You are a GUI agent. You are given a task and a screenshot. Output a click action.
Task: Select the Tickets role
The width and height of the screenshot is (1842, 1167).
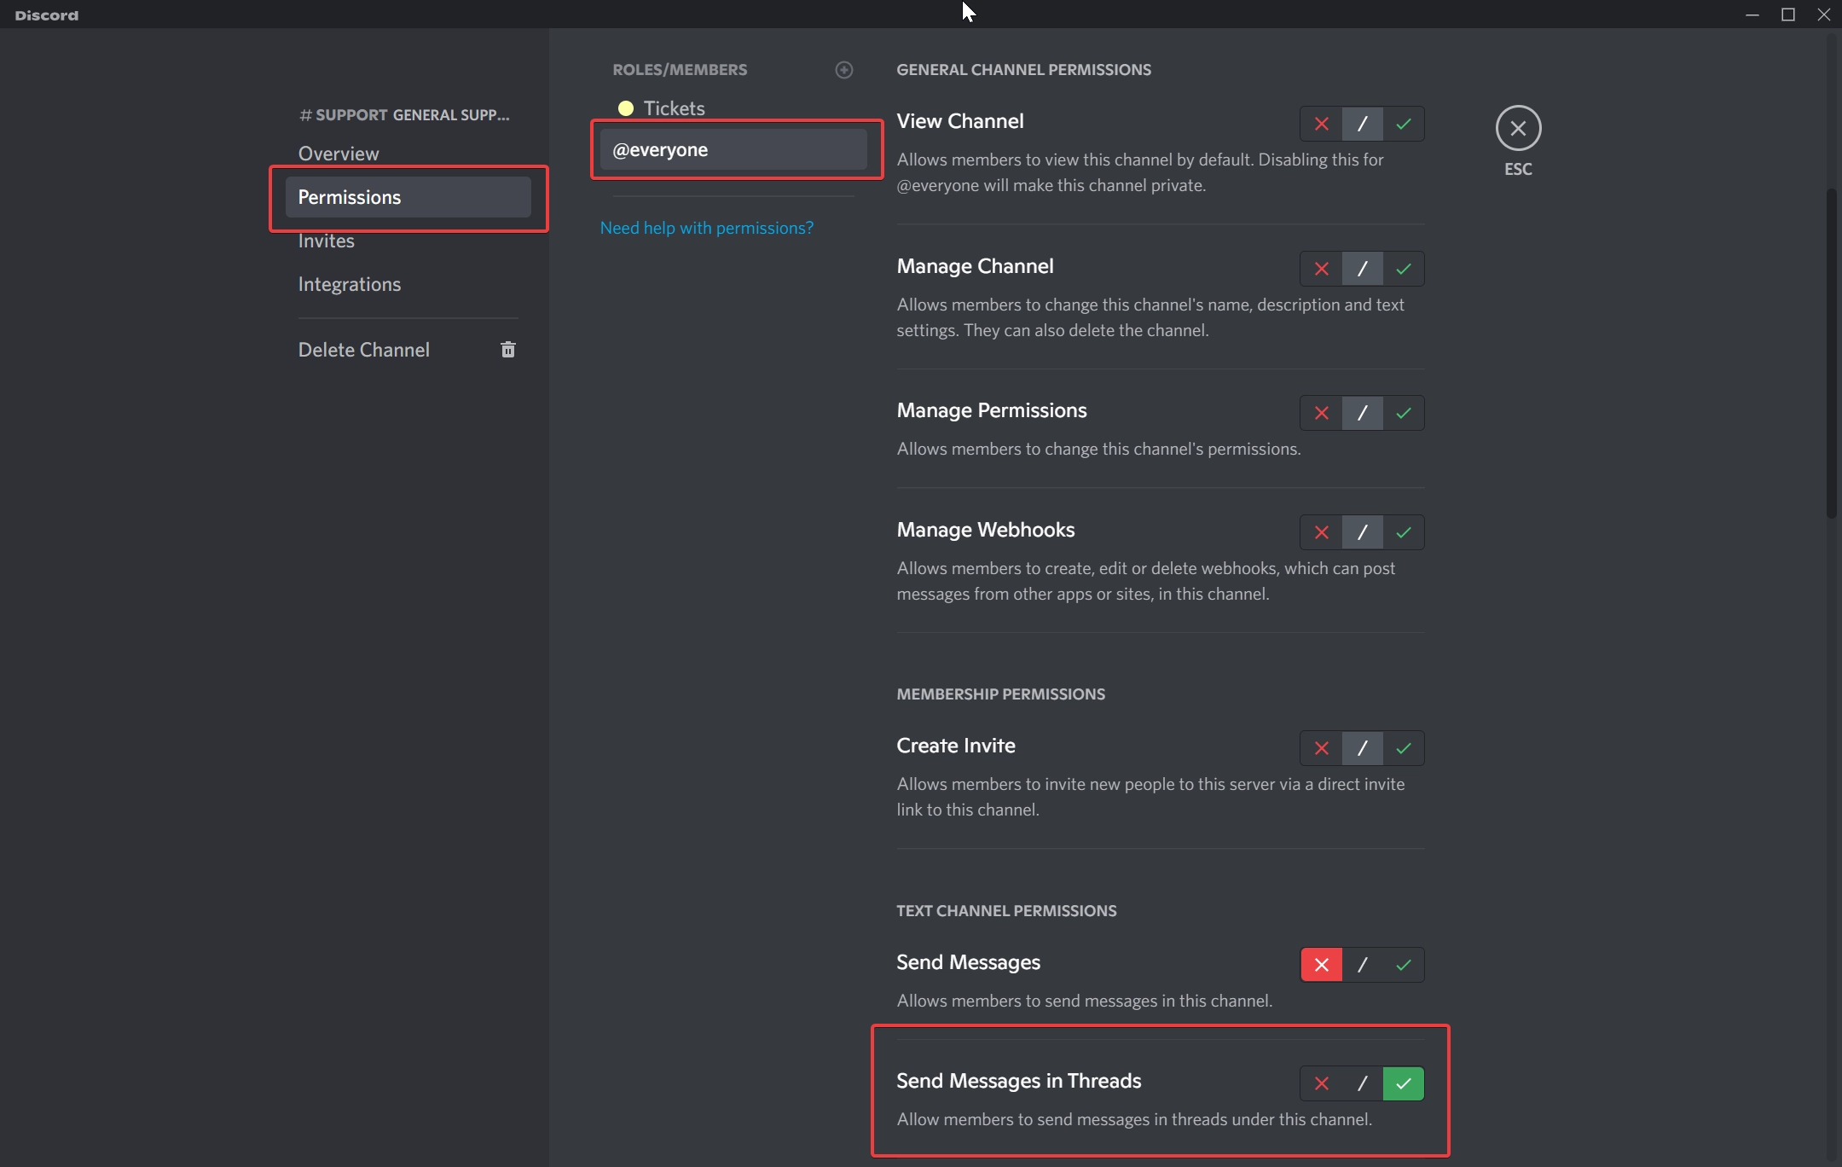pyautogui.click(x=674, y=108)
